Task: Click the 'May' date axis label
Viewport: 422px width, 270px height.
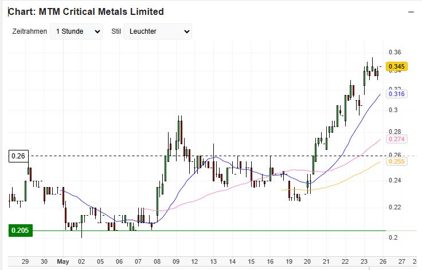Action: (x=63, y=261)
